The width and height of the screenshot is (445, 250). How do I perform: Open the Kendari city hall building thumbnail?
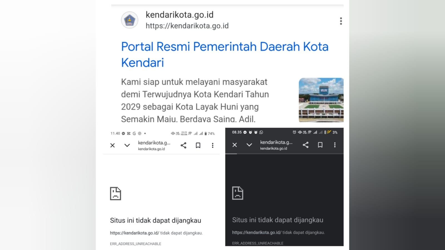tap(321, 100)
